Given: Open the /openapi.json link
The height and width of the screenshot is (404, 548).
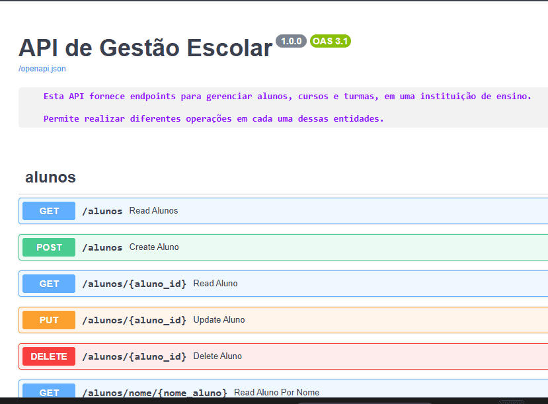Looking at the screenshot, I should coord(42,68).
